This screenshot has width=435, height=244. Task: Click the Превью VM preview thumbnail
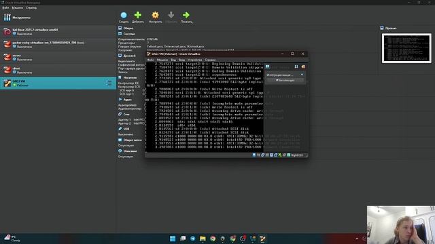pos(406,48)
